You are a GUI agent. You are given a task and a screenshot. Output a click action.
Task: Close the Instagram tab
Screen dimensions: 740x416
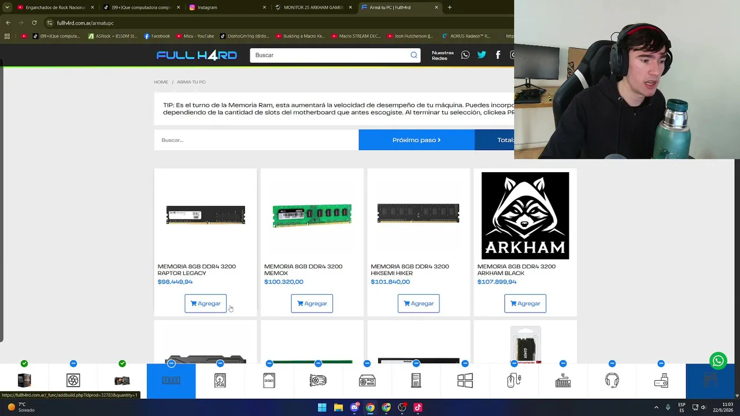(264, 8)
